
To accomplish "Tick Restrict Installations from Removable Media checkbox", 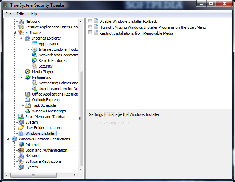I will click(90, 33).
